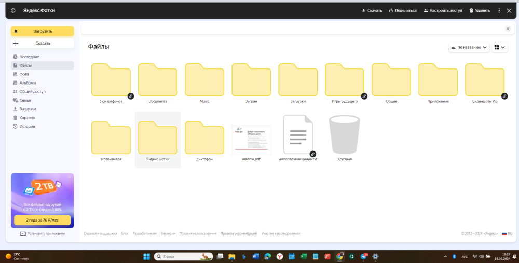Click the taskbar Поиск search box
Viewport: 519px width, 263px height.
click(x=183, y=256)
